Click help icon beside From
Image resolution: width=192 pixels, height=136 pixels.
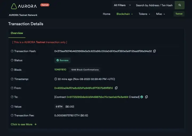[x=12, y=88]
